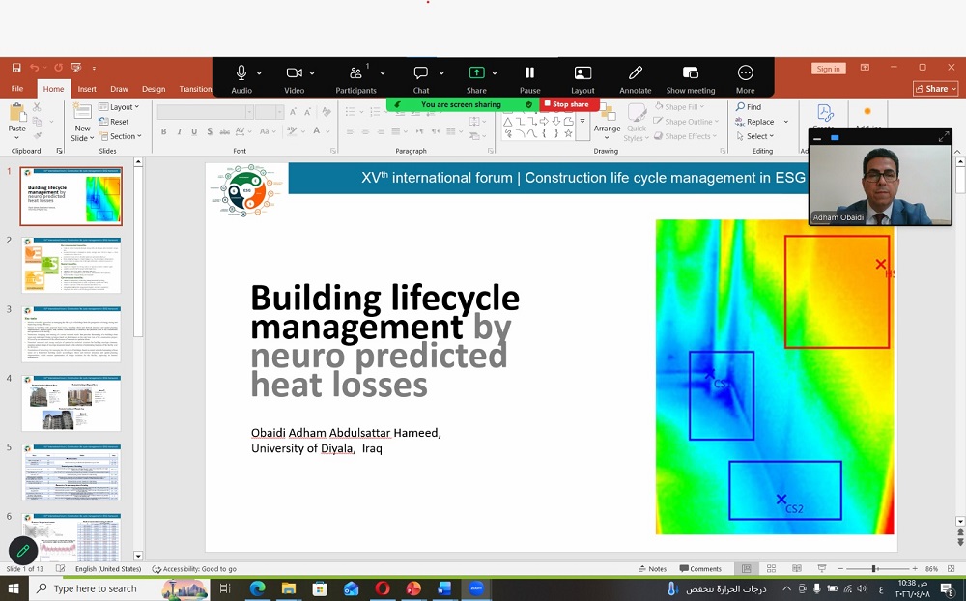Screen dimensions: 966x601
Task: Toggle the Video camera button
Action: point(294,73)
